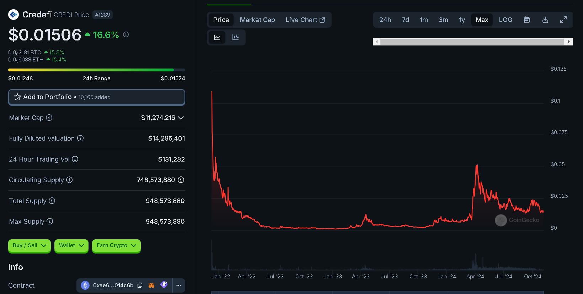The height and width of the screenshot is (294, 583).
Task: Click the navigator strip below the chart
Action: click(377, 292)
